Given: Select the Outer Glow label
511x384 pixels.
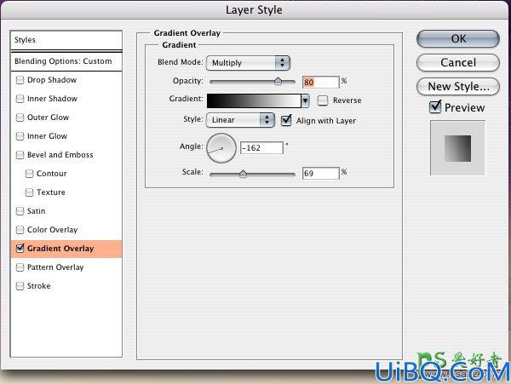Looking at the screenshot, I should point(48,117).
